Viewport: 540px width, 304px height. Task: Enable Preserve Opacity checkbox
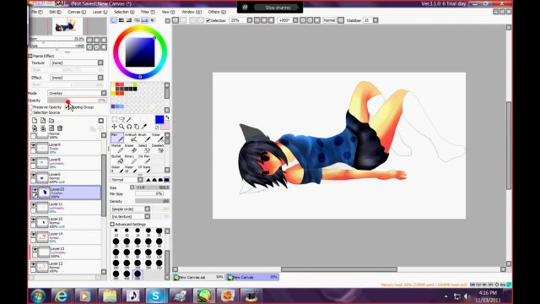(x=30, y=107)
